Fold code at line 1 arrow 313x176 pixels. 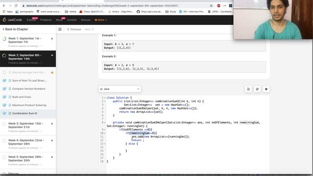[x=105, y=98]
